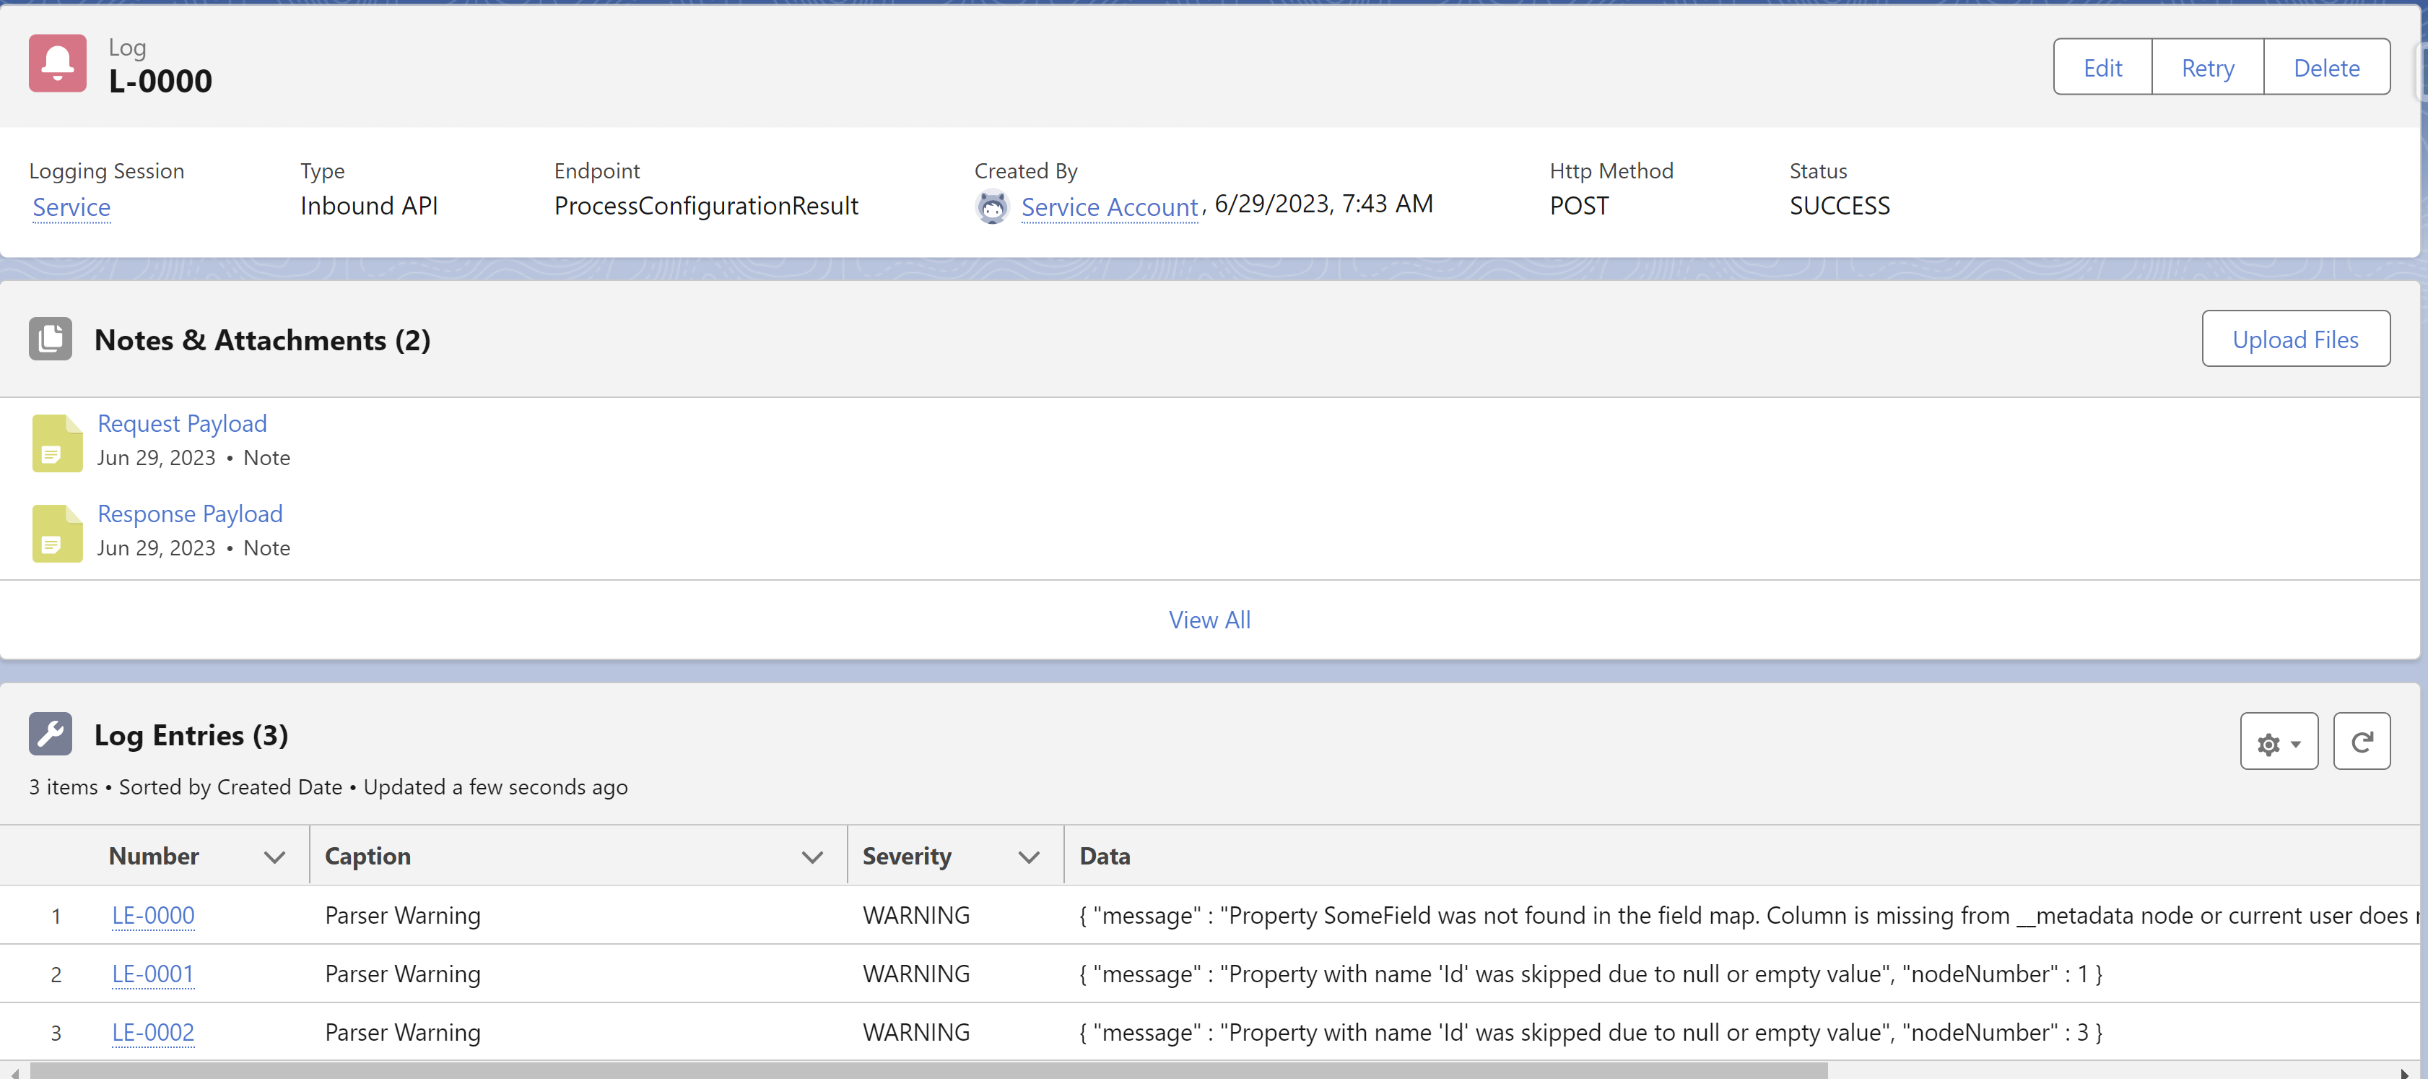Viewport: 2428px width, 1079px height.
Task: Click the pink Log bell icon
Action: pos(58,64)
